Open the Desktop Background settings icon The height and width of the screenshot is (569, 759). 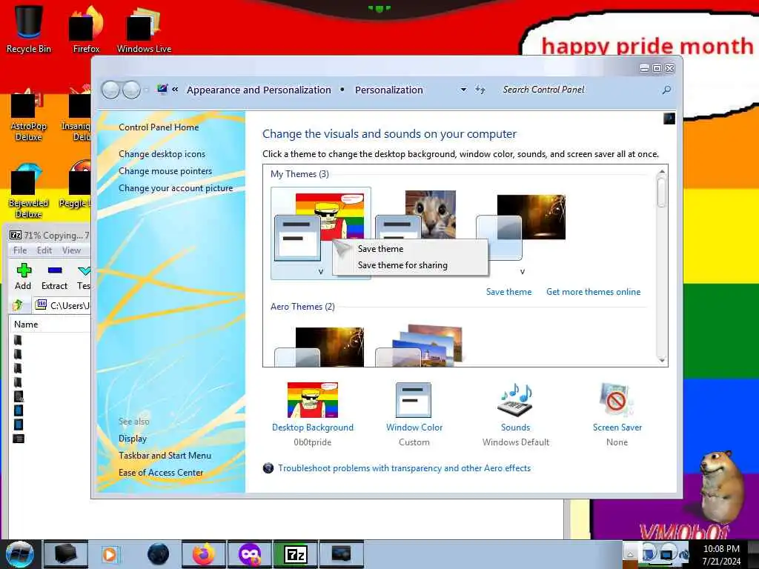(313, 400)
